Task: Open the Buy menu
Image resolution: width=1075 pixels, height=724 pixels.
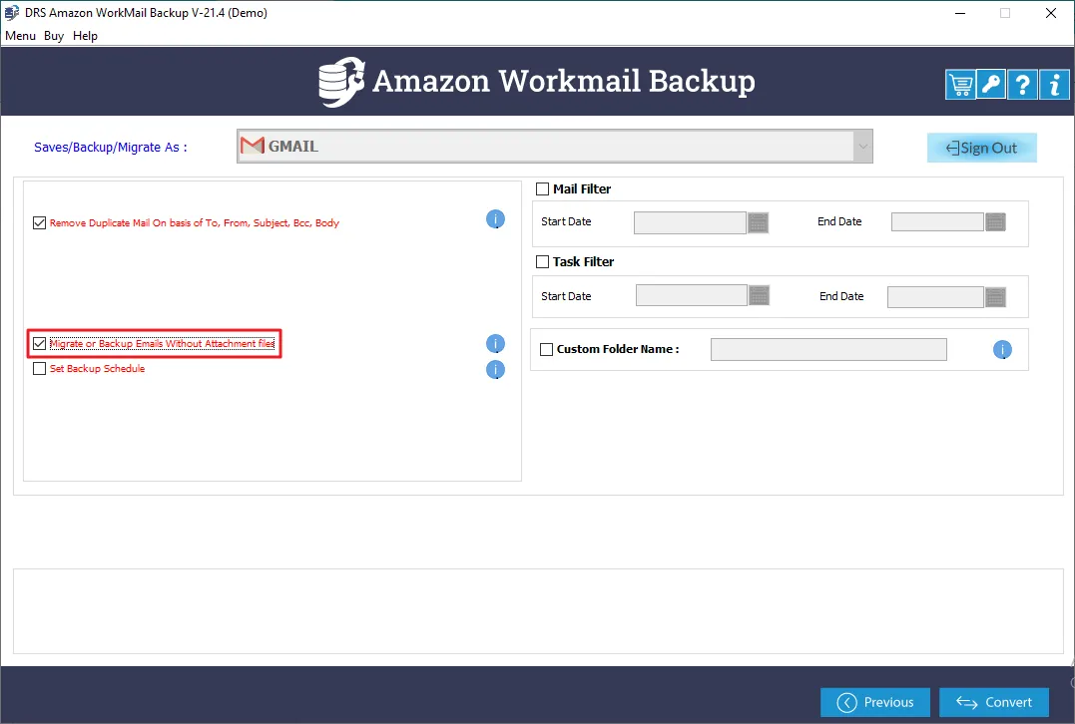Action: tap(54, 36)
